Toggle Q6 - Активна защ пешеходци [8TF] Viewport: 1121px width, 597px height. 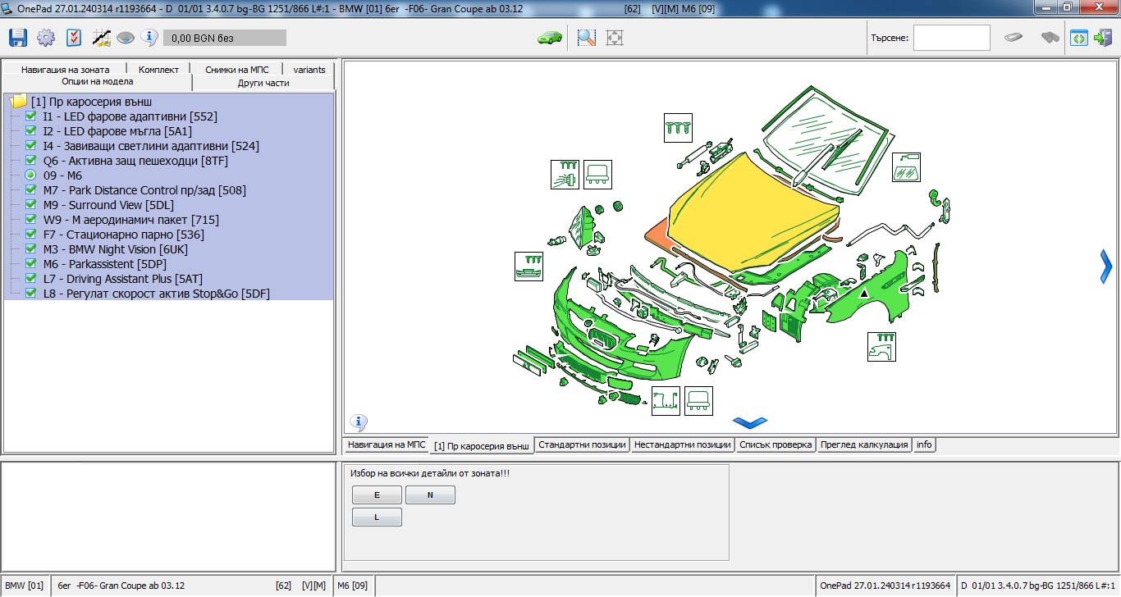[x=31, y=161]
